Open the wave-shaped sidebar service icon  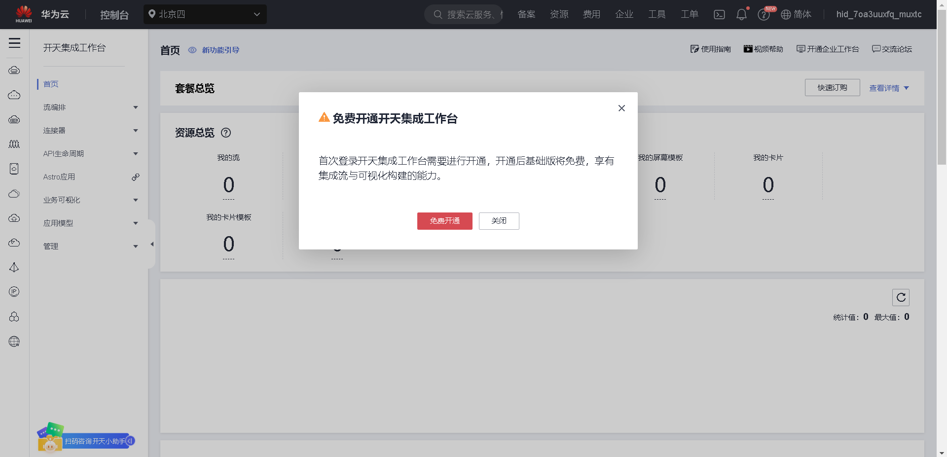[x=14, y=144]
